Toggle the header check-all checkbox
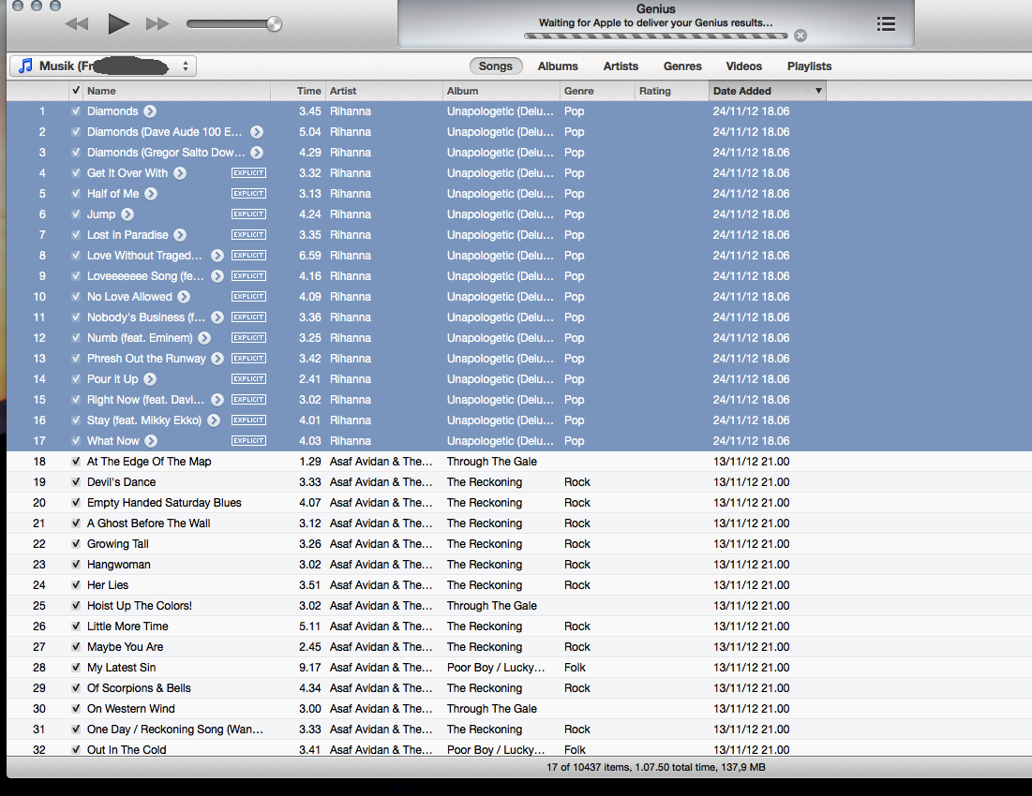 pos(76,90)
